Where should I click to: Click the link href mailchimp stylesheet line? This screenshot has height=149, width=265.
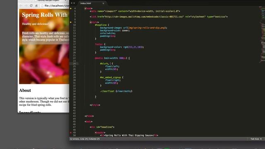coord(159,17)
